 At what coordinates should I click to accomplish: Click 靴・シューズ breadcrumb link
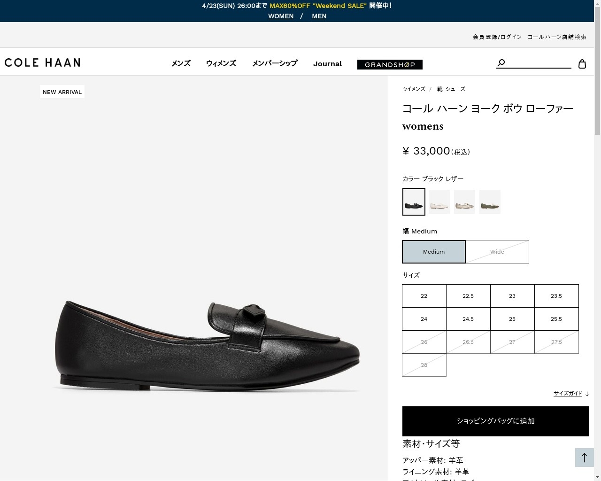tap(451, 89)
